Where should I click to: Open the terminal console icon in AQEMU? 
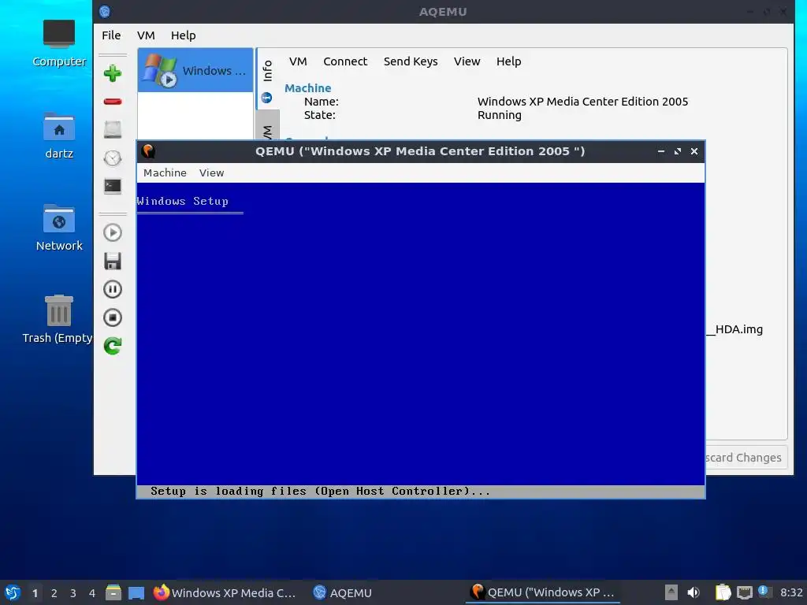coord(112,186)
